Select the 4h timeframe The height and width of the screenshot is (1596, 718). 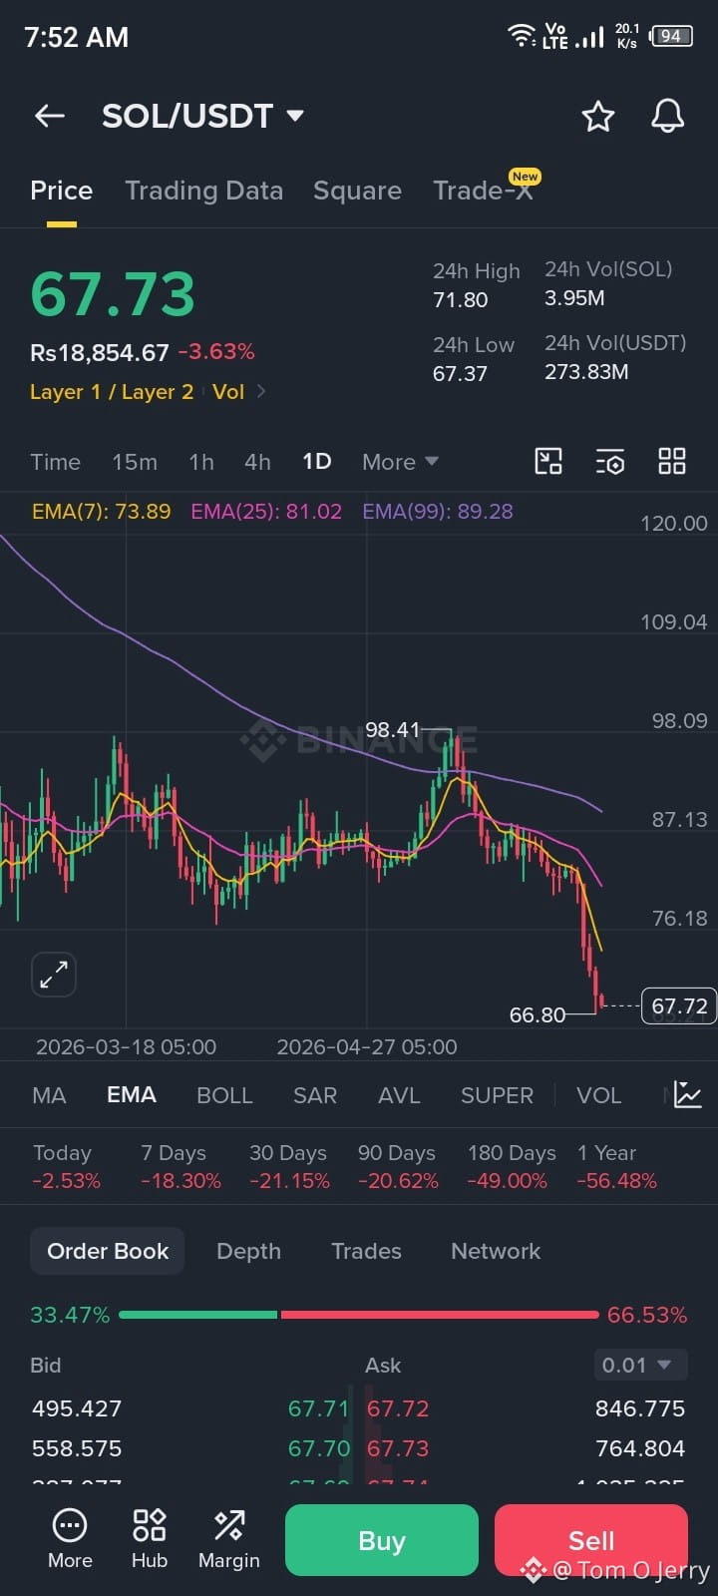coord(257,462)
